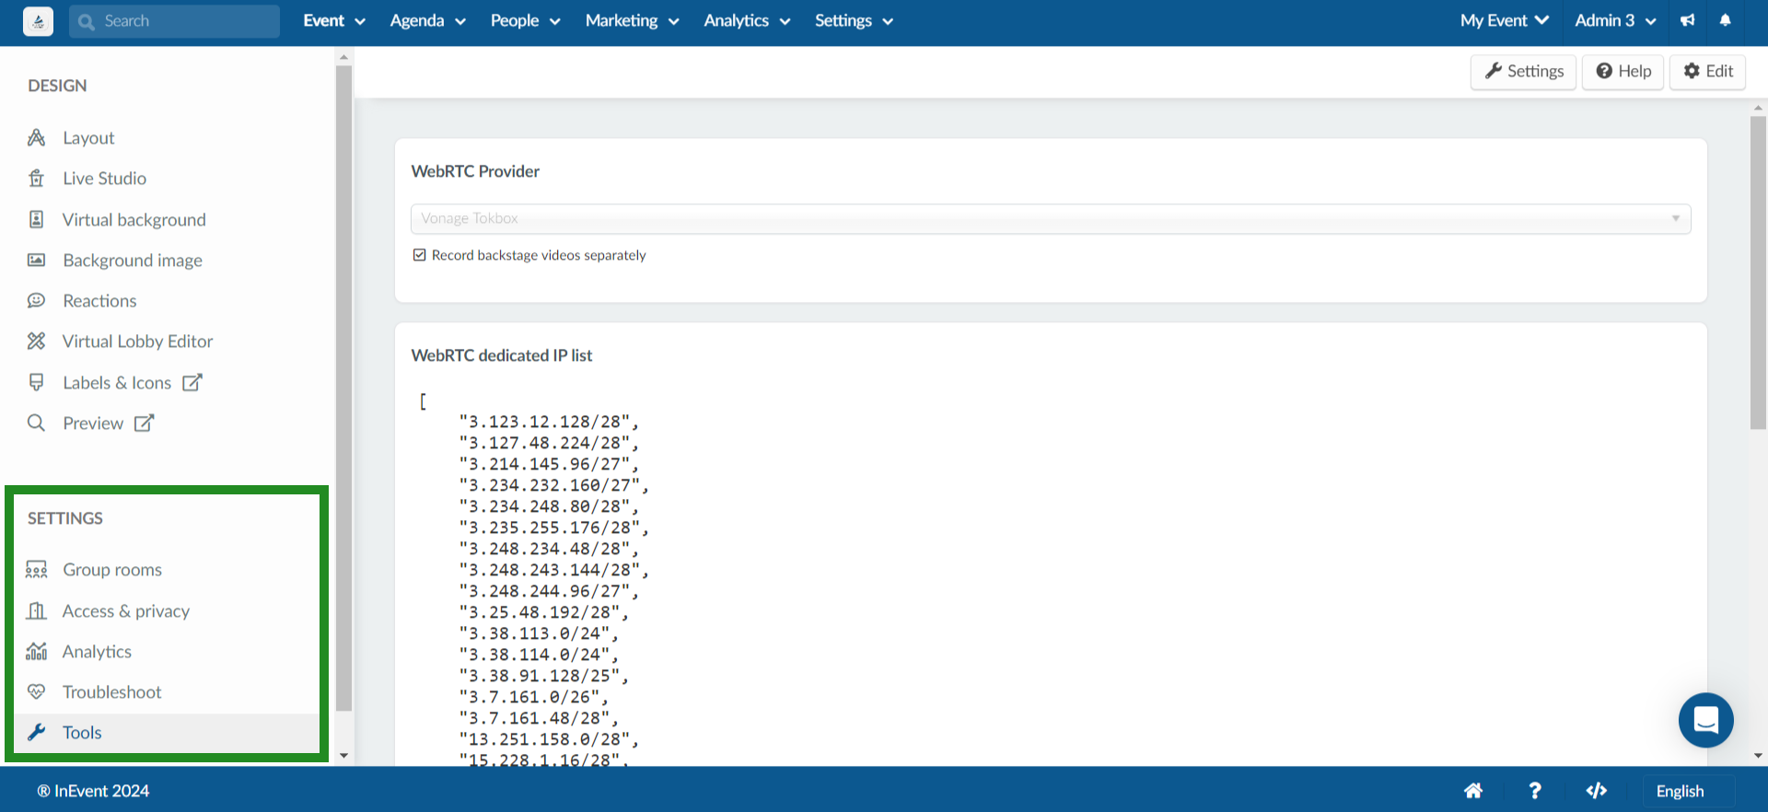
Task: Open Group rooms settings
Action: point(112,570)
